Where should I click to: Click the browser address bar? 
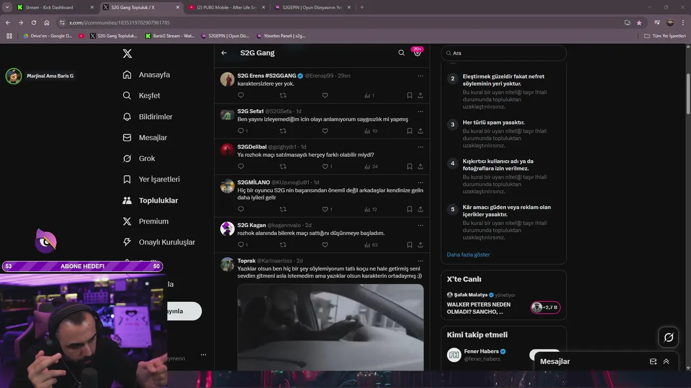point(340,23)
